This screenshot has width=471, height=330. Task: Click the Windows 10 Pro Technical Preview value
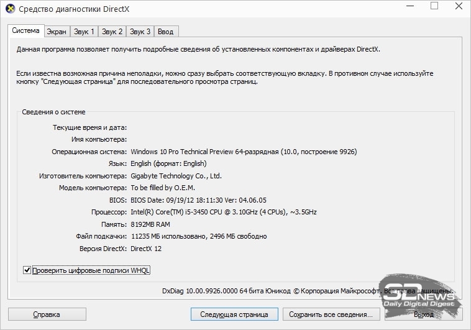tap(244, 152)
